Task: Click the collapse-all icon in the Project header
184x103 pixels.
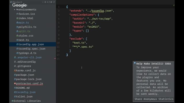Action: click(48, 2)
